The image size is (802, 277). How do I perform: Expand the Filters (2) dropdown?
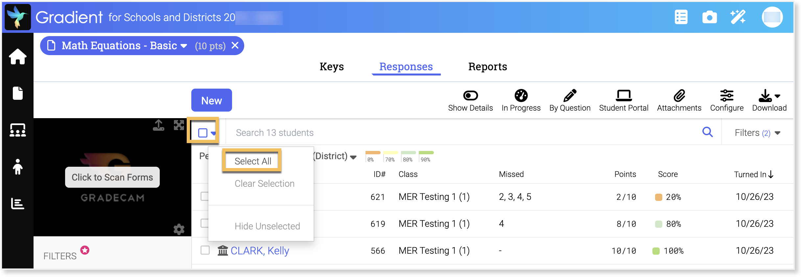[x=757, y=133]
